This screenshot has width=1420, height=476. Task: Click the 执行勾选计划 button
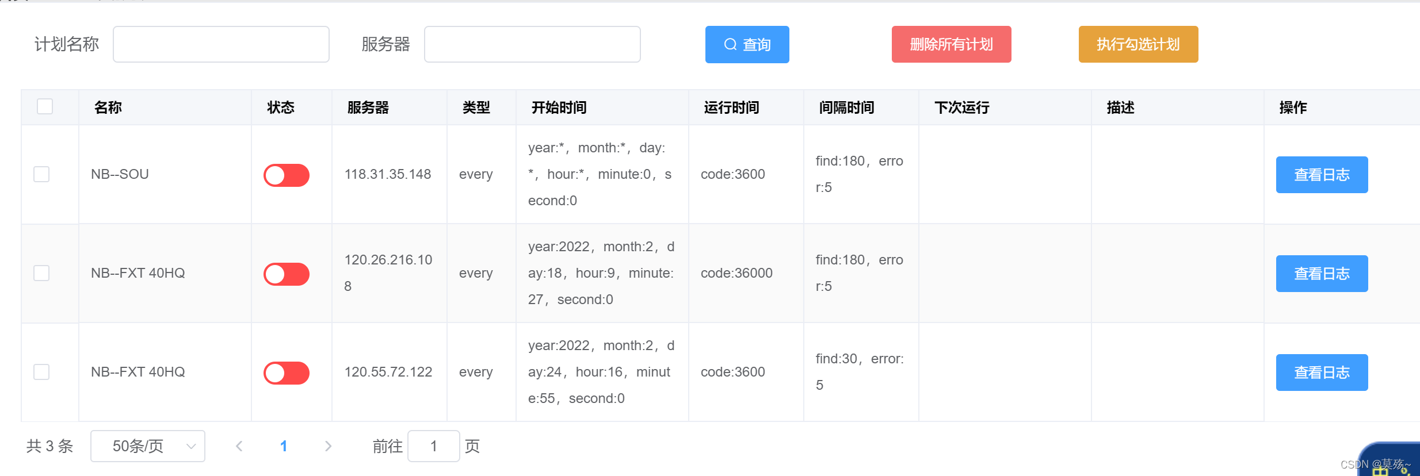[1138, 44]
